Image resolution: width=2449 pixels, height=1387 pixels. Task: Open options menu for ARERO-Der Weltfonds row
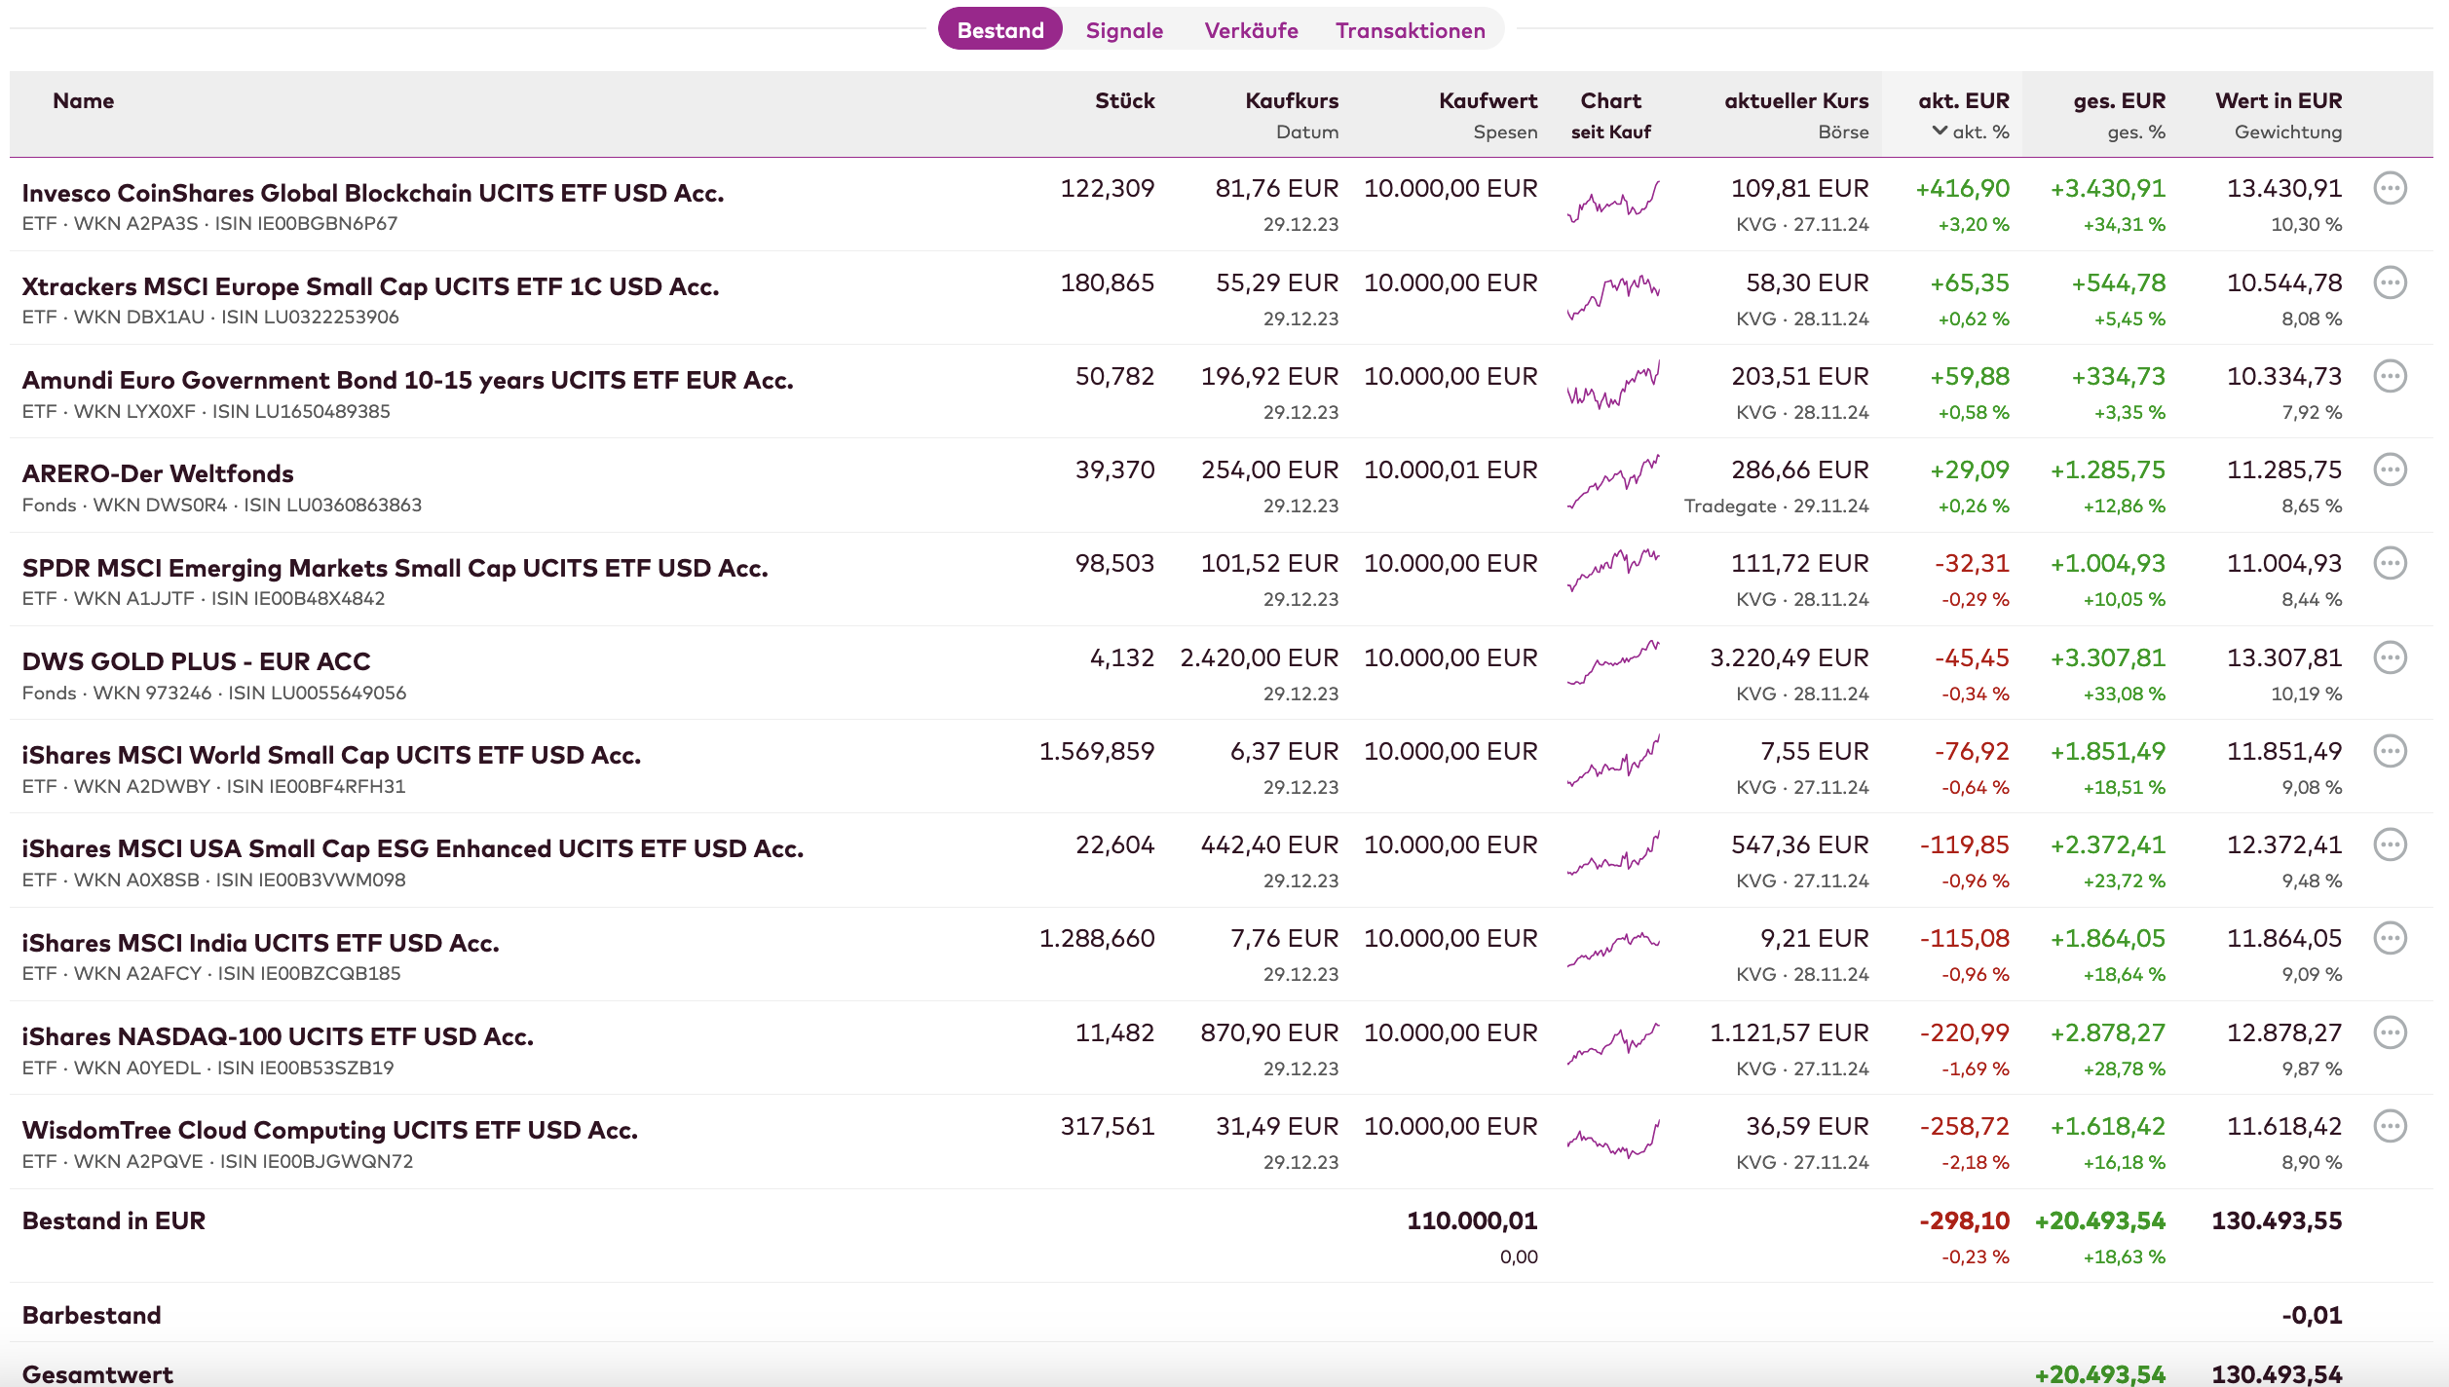2390,469
